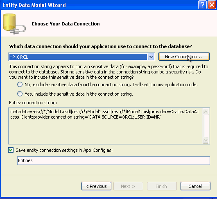Click the Next > button
The height and width of the screenshot is (199, 217).
coord(128,186)
